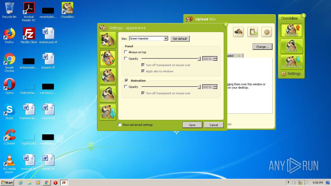Click the Change... button in Upload window
Viewport: 331px width, 186px height.
click(x=262, y=47)
